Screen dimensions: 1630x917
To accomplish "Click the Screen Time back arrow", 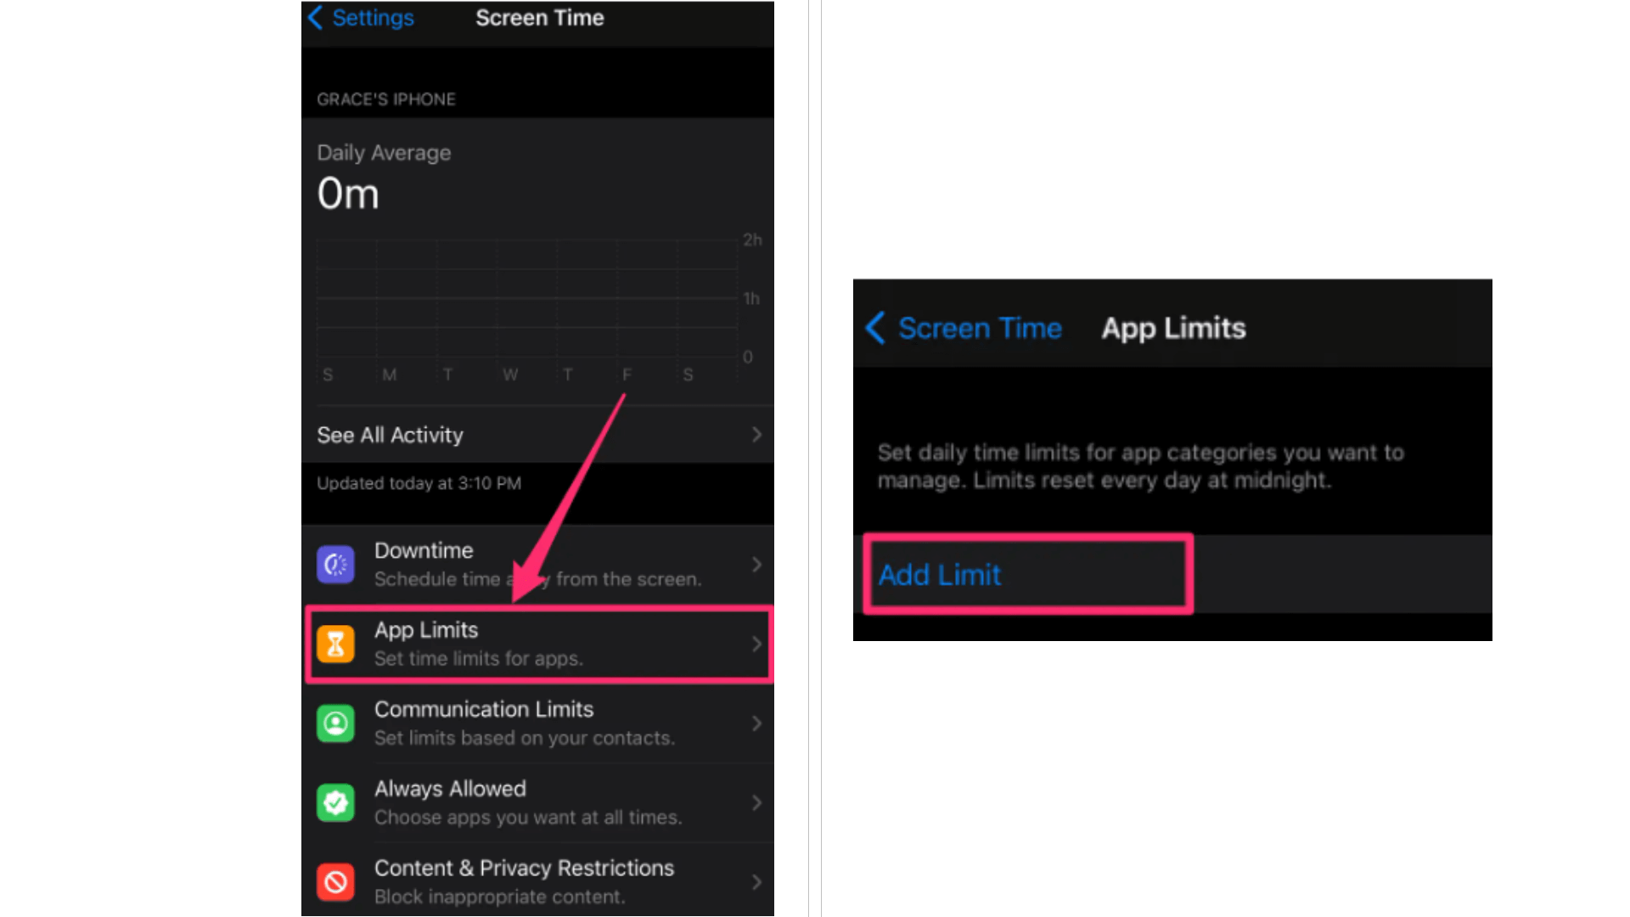I will point(877,328).
